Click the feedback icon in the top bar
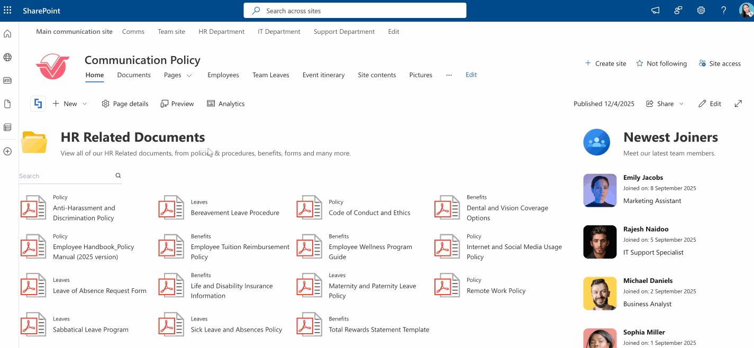754x348 pixels. (678, 10)
